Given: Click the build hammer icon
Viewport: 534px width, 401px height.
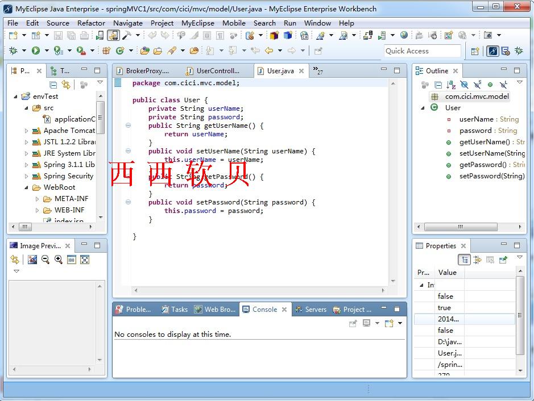Looking at the screenshot, I should 127,35.
